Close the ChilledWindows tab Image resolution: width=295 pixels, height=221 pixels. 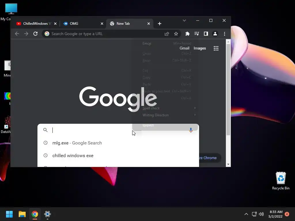coord(55,24)
